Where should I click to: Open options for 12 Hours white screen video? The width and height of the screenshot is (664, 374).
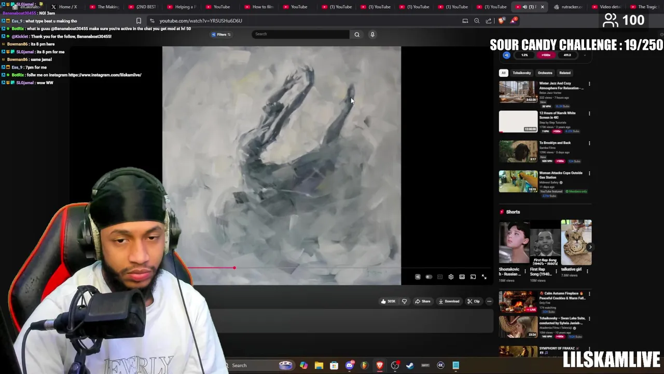[589, 113]
